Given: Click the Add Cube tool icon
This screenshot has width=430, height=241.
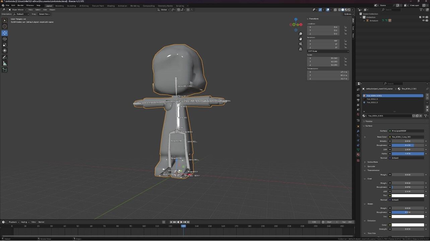Looking at the screenshot, I should 5,70.
